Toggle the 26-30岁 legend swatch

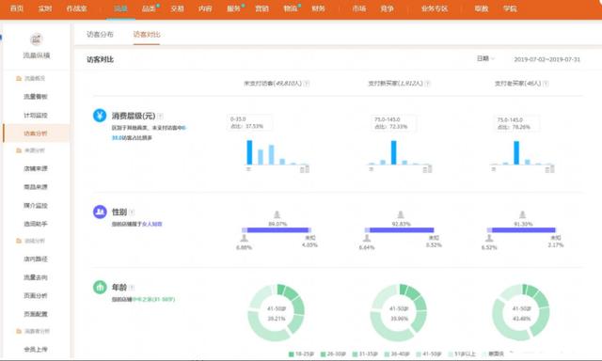[323, 353]
